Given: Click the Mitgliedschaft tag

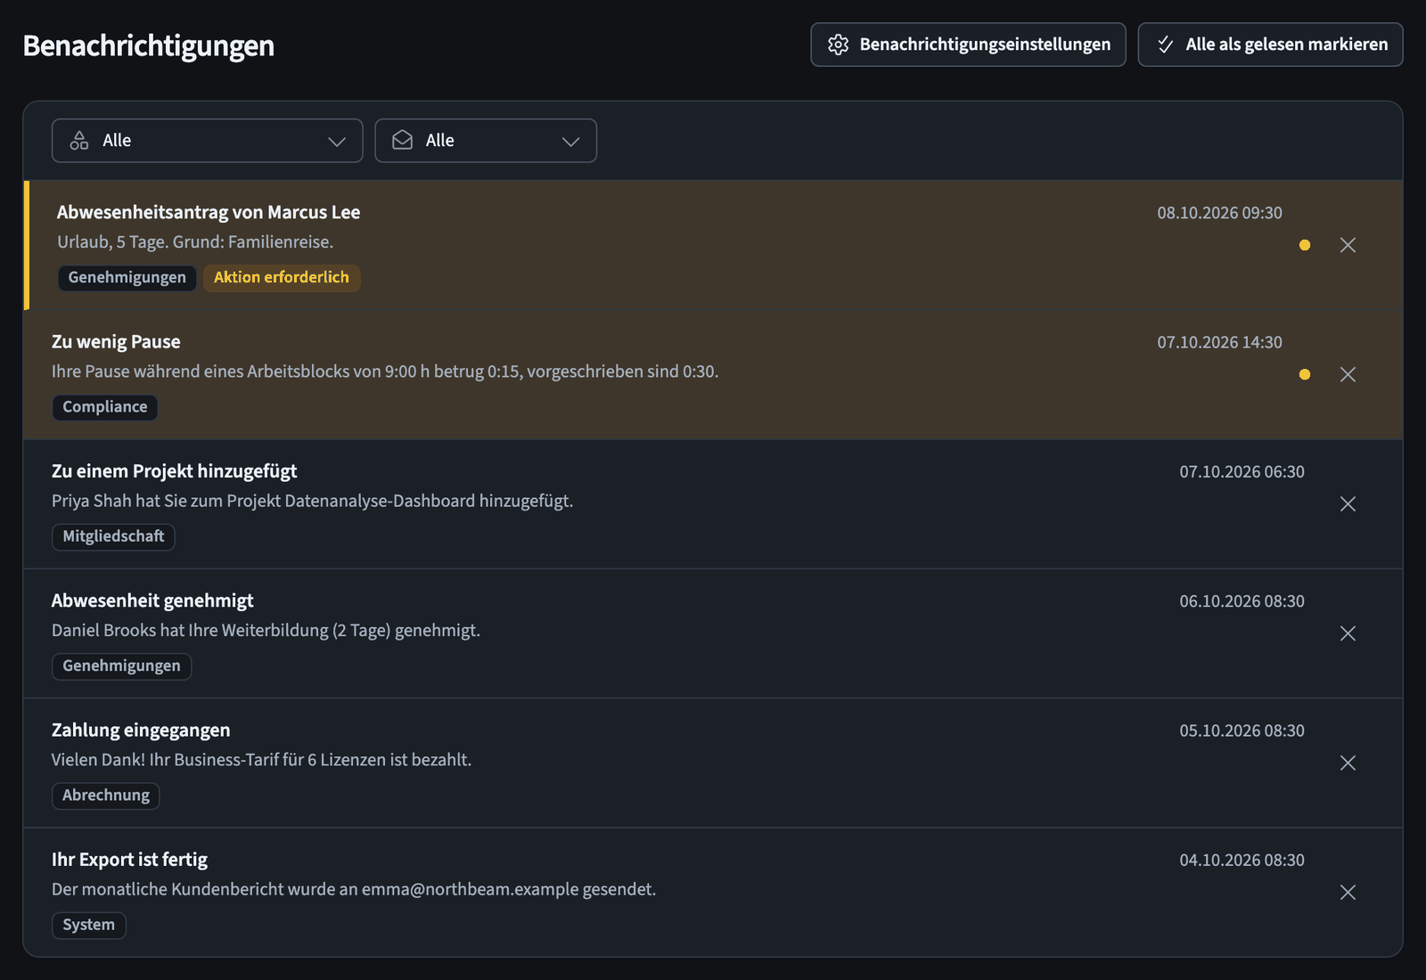Looking at the screenshot, I should 113,536.
